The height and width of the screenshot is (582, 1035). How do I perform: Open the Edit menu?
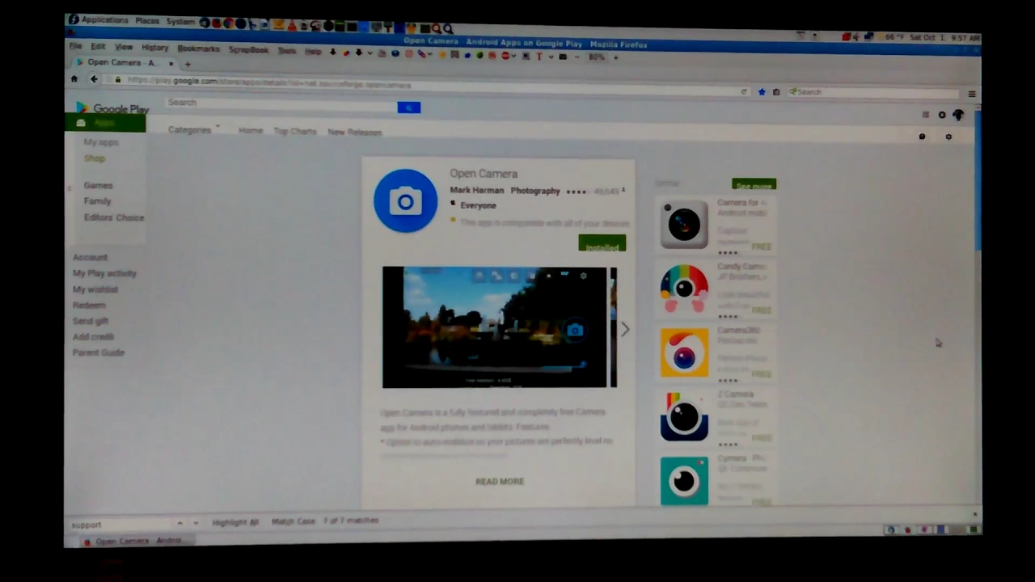98,47
